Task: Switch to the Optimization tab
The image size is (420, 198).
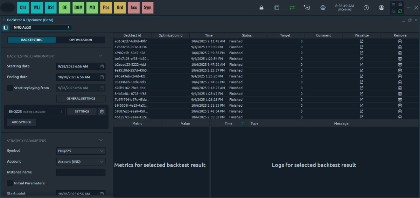Action: pyautogui.click(x=80, y=40)
